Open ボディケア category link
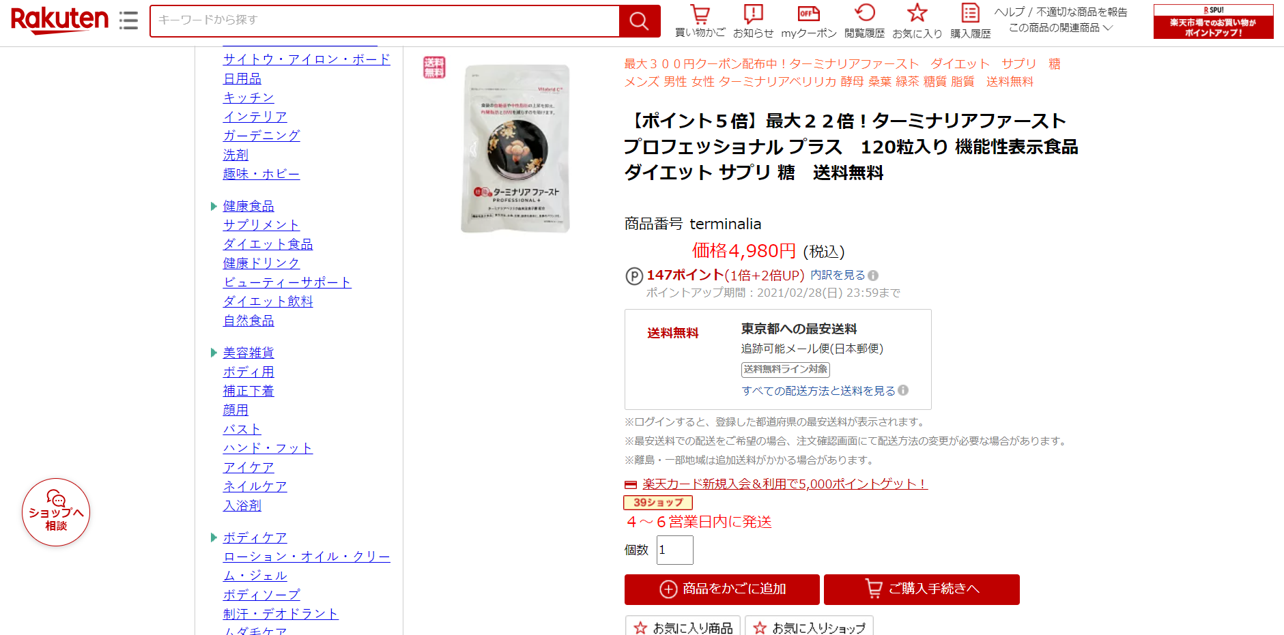 pos(255,537)
